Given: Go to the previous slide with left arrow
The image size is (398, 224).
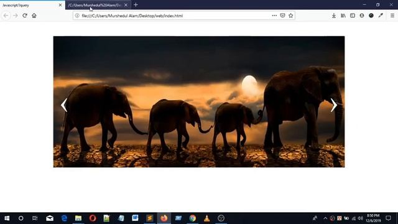Looking at the screenshot, I should 64,105.
